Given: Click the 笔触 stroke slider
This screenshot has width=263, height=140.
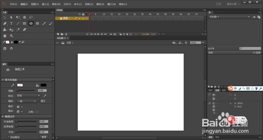Looking at the screenshot, I should tap(26, 90).
